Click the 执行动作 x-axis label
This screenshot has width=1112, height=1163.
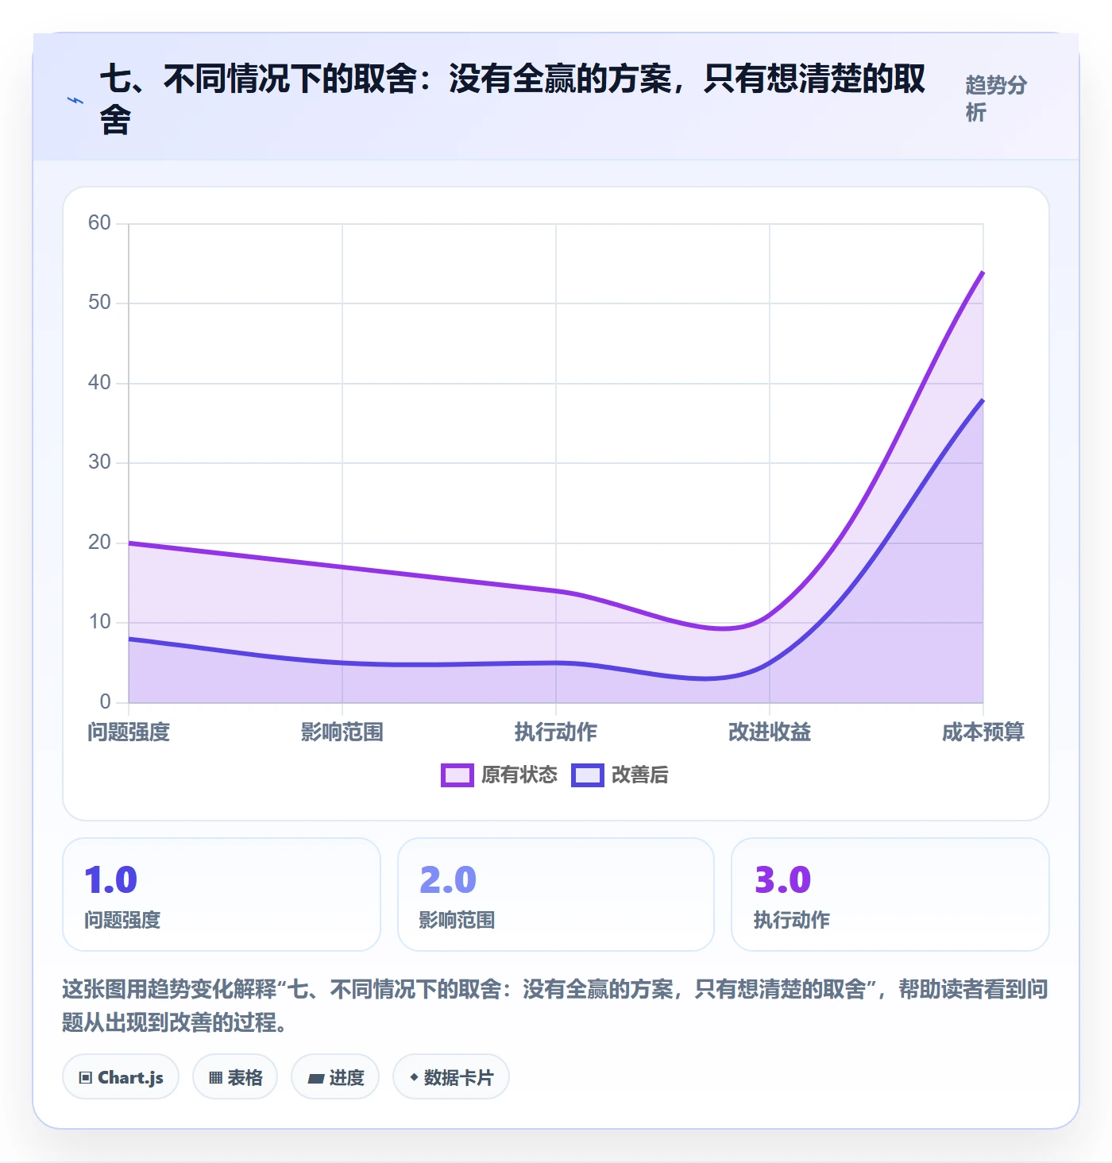point(556,732)
